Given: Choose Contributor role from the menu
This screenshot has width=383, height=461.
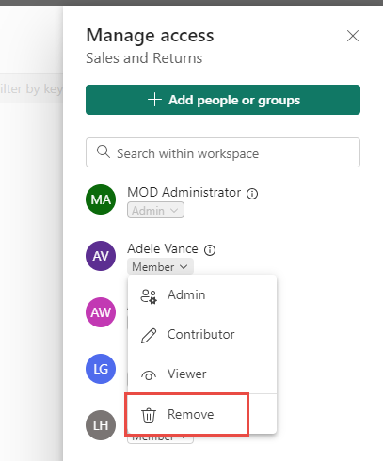Looking at the screenshot, I should [x=202, y=334].
